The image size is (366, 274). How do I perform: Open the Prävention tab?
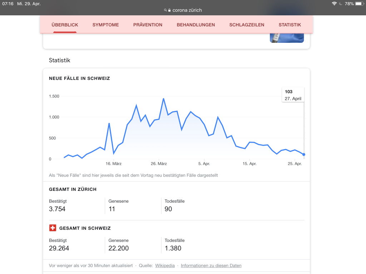pos(148,25)
